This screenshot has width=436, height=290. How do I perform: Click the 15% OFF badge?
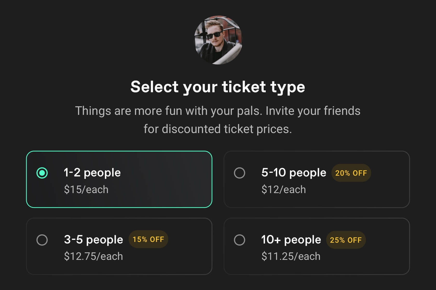[x=148, y=239]
